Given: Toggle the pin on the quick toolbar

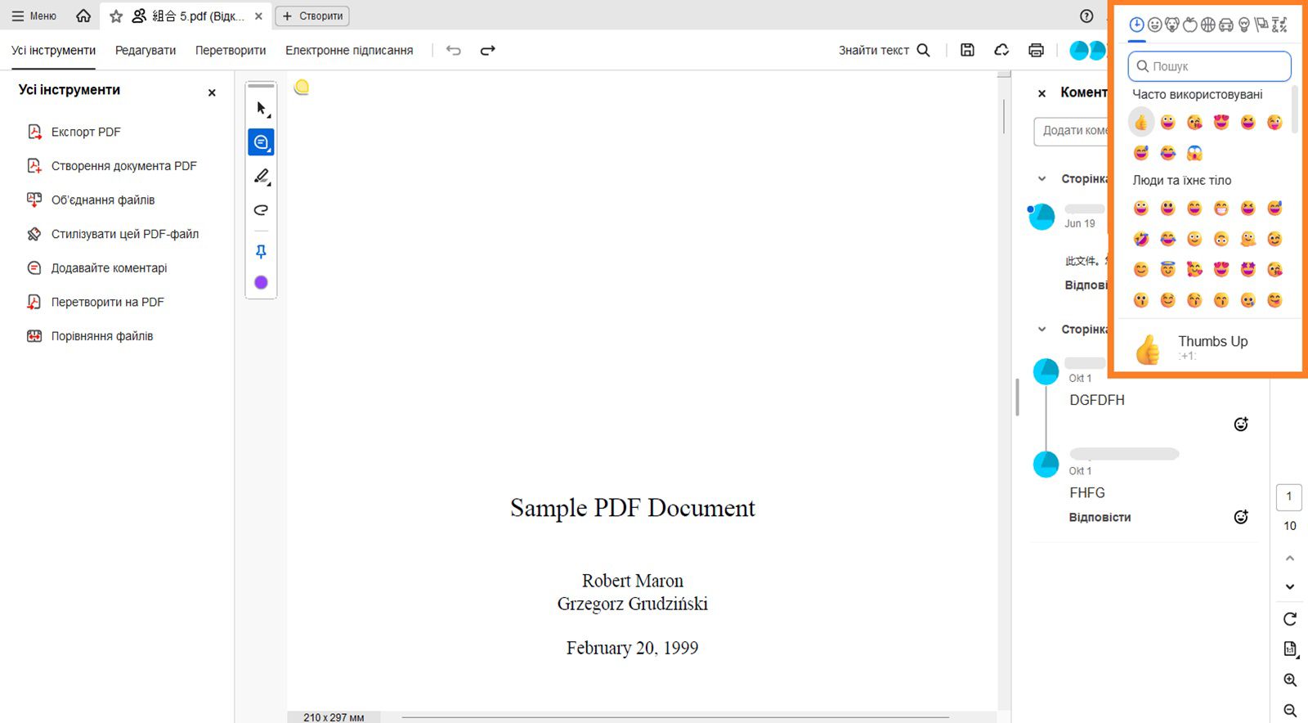Looking at the screenshot, I should (261, 251).
